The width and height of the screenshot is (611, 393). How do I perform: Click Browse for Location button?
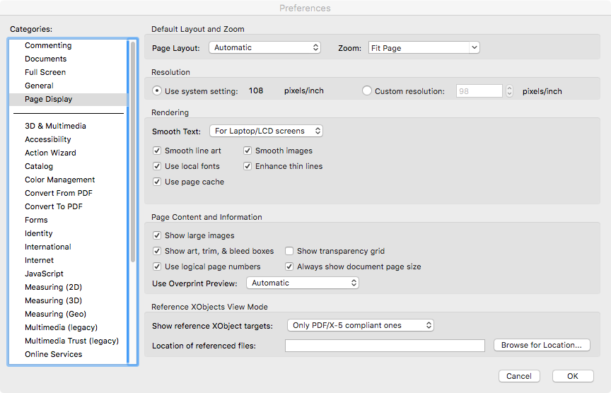coord(542,345)
